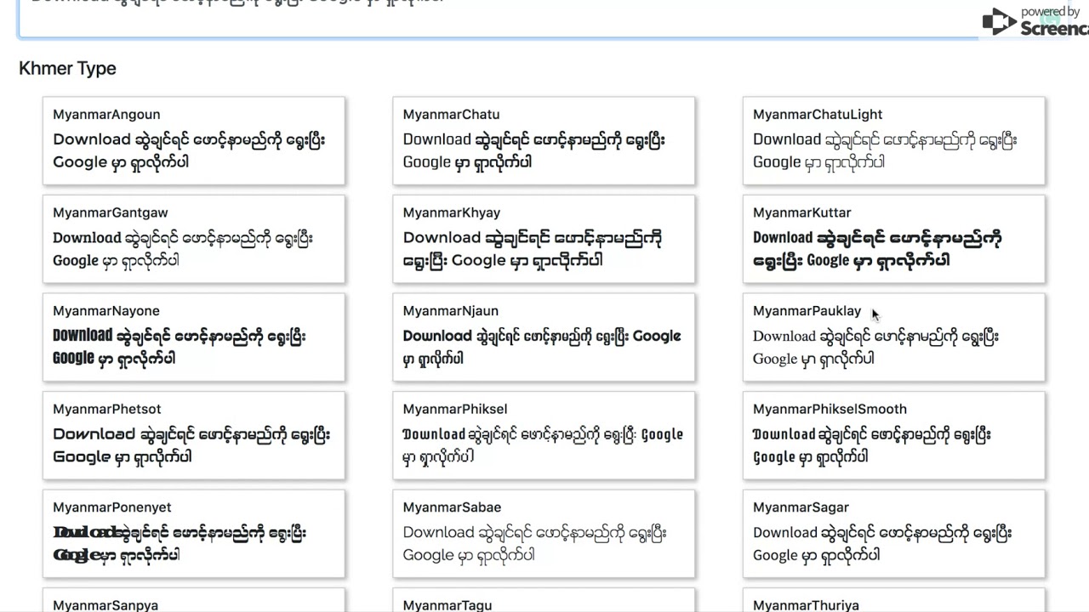Click the MyanmarSanpya font name
The width and height of the screenshot is (1089, 612).
coord(105,605)
